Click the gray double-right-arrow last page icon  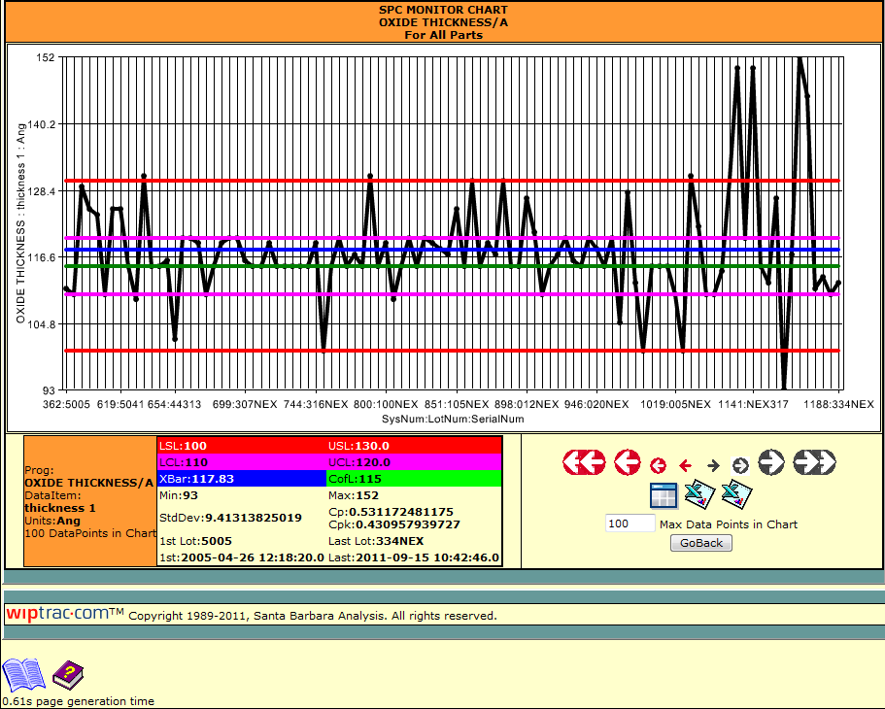coord(814,463)
